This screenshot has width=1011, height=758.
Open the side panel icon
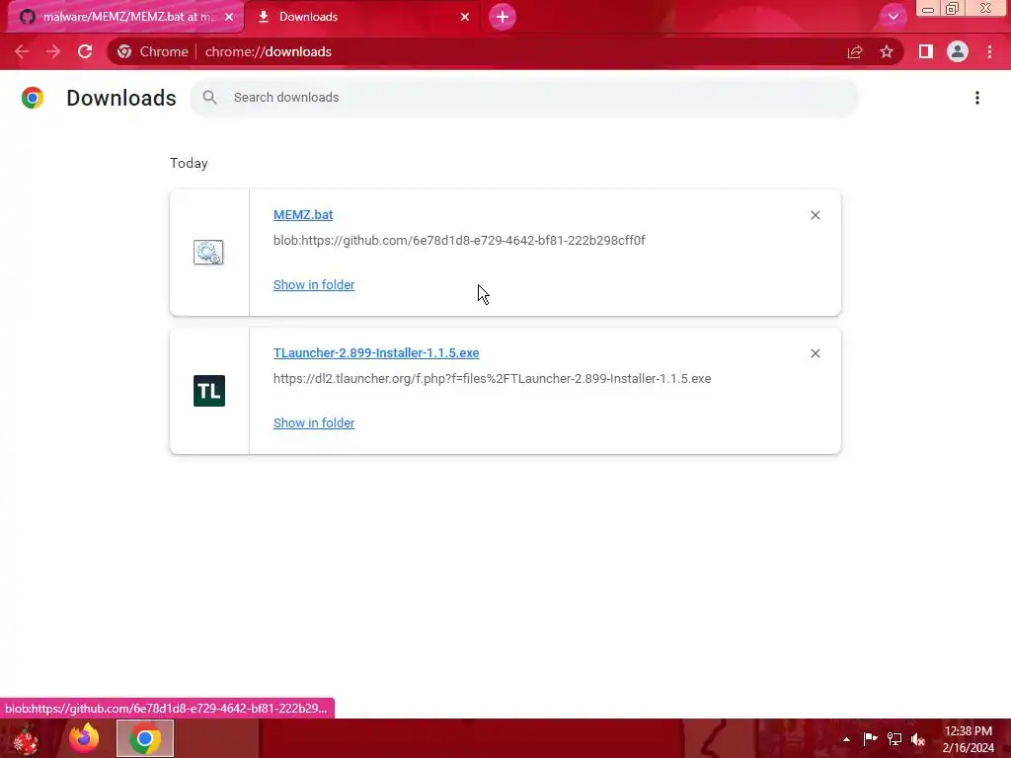tap(926, 51)
